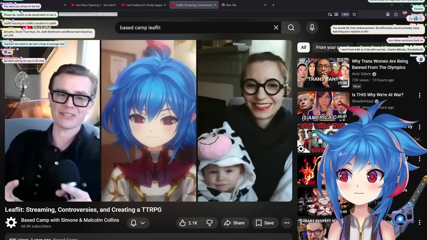The image size is (427, 240).
Task: Click the 'New' badge under Amir Odom
Action: pyautogui.click(x=357, y=86)
